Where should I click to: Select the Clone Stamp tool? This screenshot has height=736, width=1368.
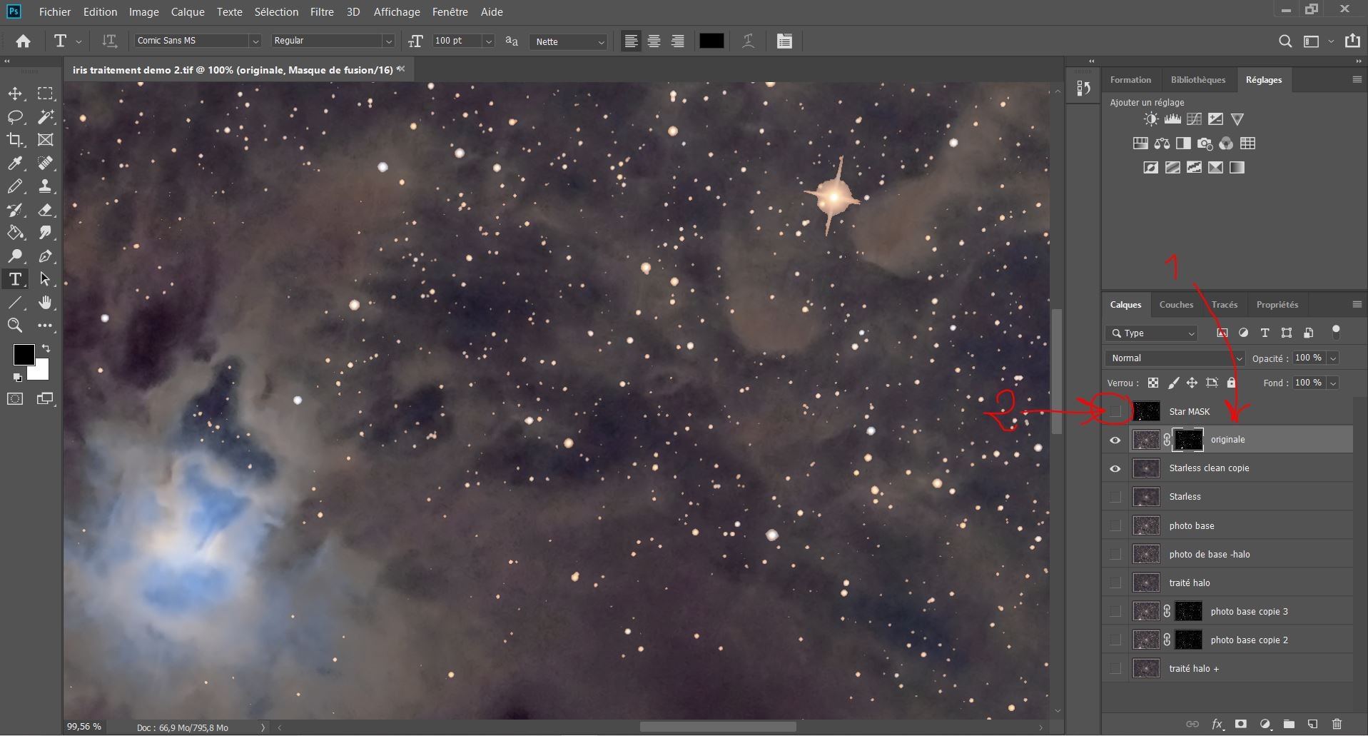[45, 186]
